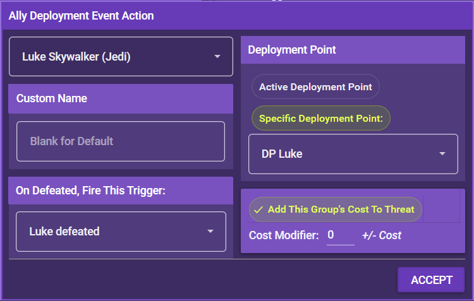Screen dimensions: 474x301
Task: Click the Custom Name input field
Action: [121, 141]
